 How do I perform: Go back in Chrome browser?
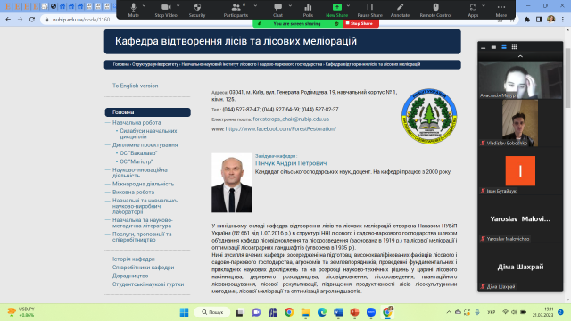click(x=8, y=20)
